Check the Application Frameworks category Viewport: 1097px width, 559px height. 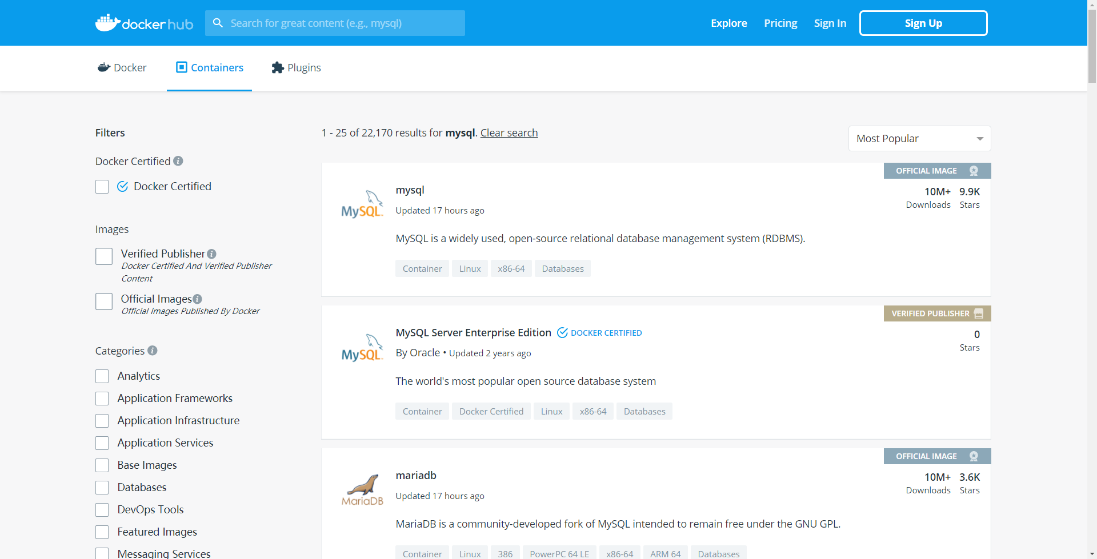(x=102, y=399)
